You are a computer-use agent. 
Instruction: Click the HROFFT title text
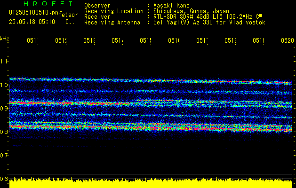pos(48,4)
